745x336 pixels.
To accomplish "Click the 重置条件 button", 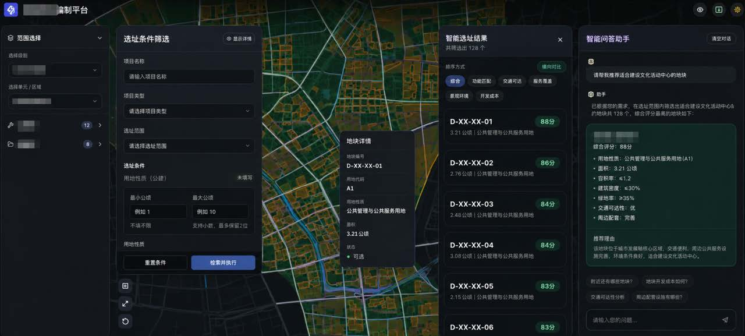I will pyautogui.click(x=155, y=263).
